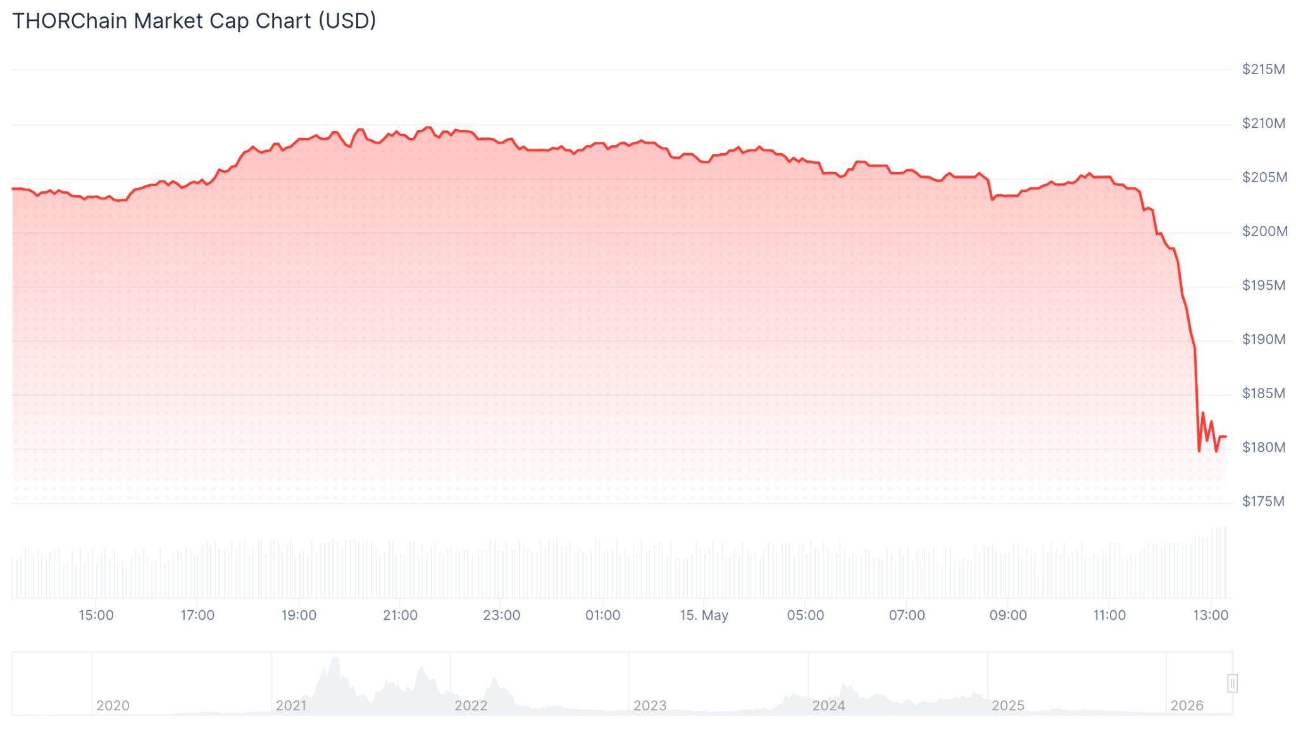Click the $190M y-axis label
This screenshot has width=1296, height=733.
1264,340
